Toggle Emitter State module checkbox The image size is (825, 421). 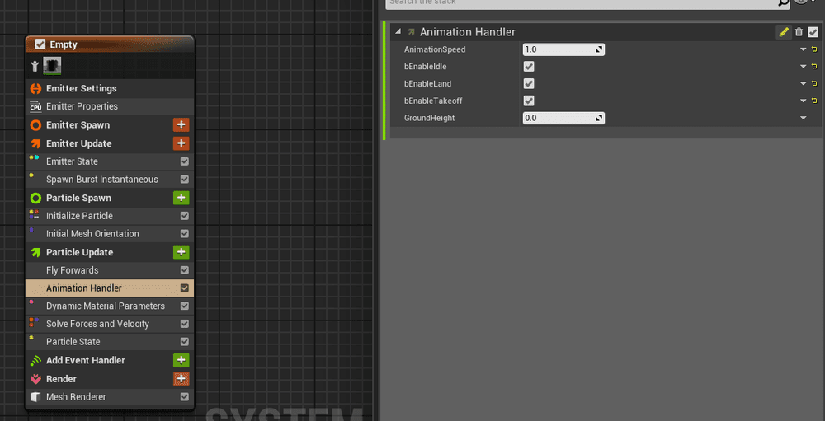185,161
